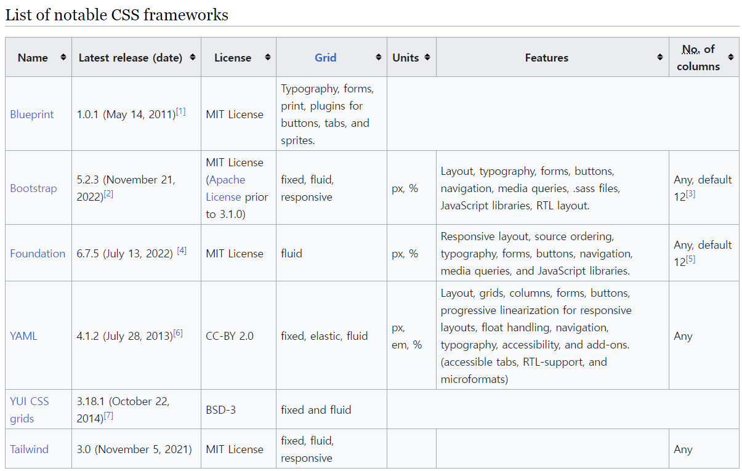Sort by Features column arrows
The height and width of the screenshot is (471, 742).
[x=660, y=57]
